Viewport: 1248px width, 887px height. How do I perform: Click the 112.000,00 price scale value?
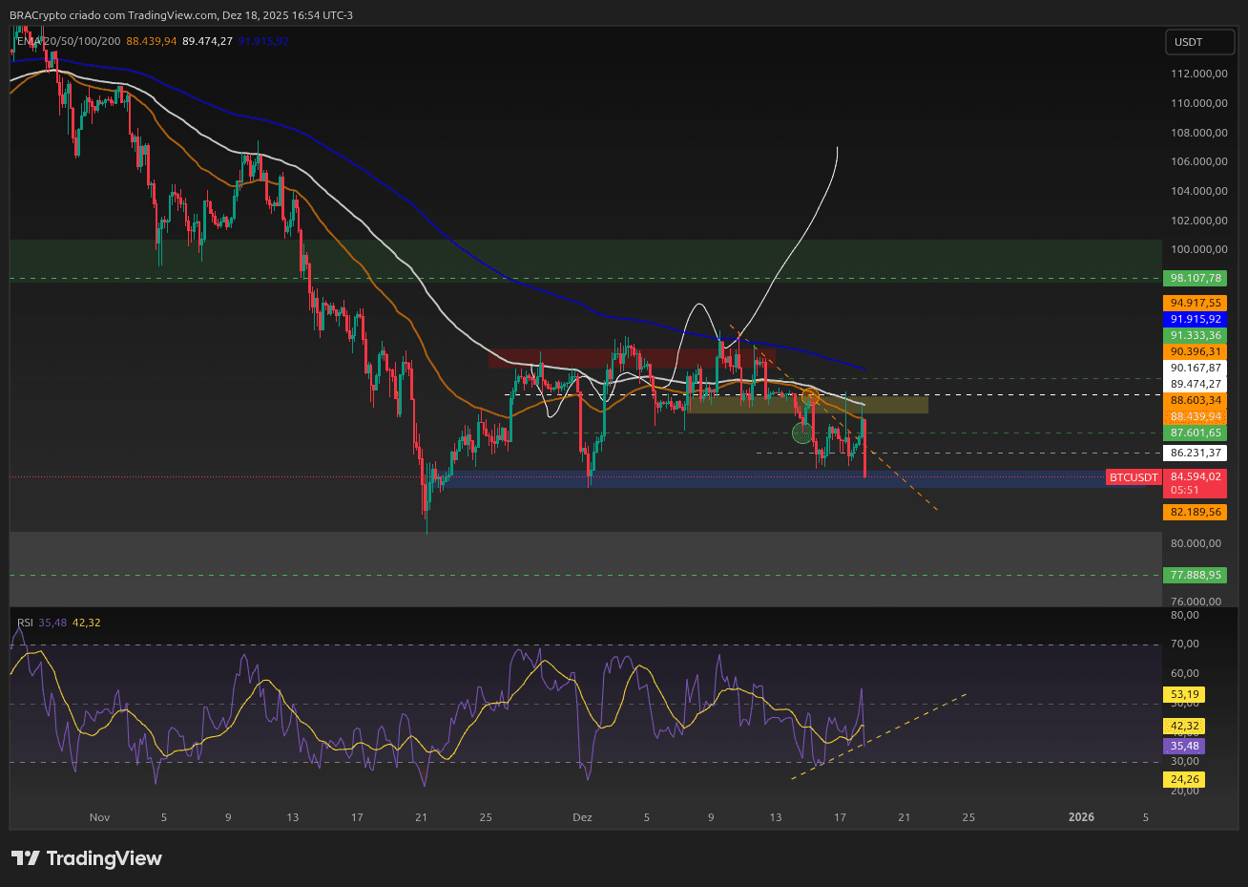tap(1198, 74)
